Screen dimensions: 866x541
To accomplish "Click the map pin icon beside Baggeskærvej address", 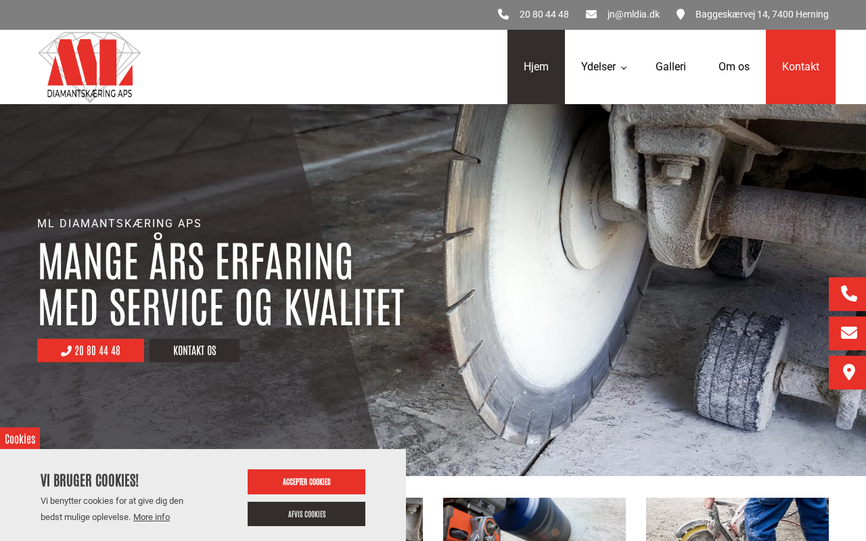I will pos(681,14).
